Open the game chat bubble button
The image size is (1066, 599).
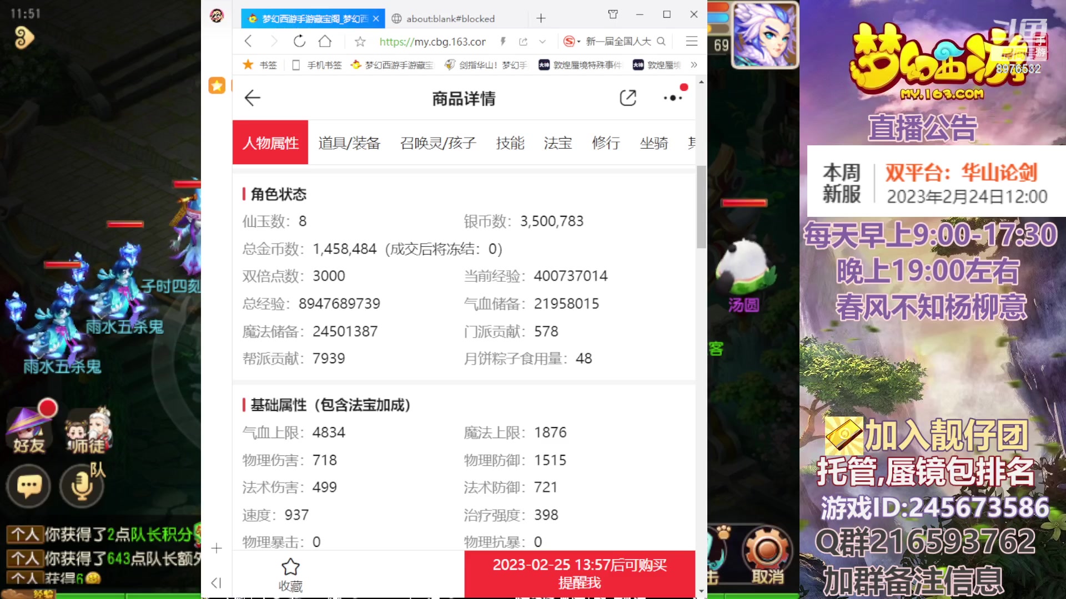29,486
